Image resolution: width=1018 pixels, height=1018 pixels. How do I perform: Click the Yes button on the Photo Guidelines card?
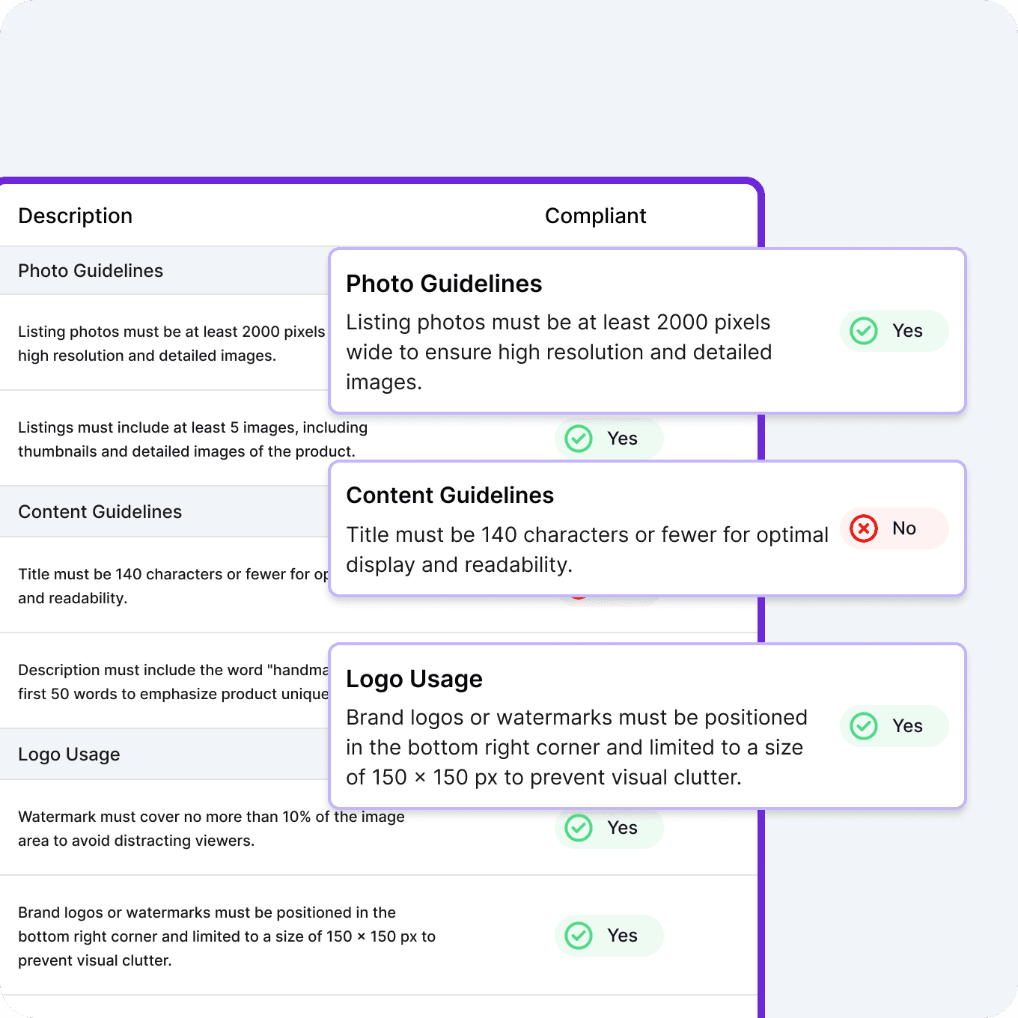pos(894,331)
